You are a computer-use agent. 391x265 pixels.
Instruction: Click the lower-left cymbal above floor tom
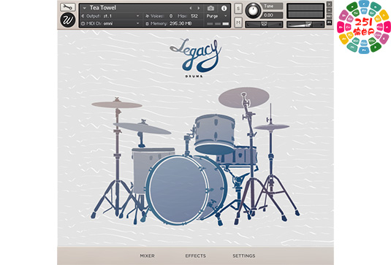click(142, 128)
